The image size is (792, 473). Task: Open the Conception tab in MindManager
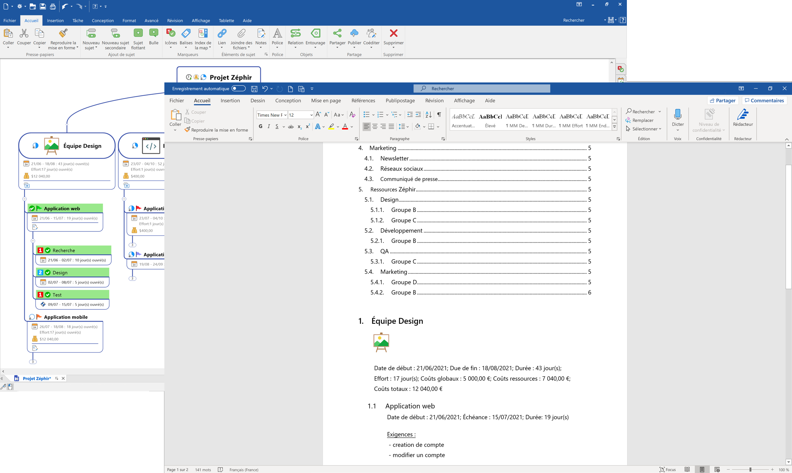pos(103,21)
